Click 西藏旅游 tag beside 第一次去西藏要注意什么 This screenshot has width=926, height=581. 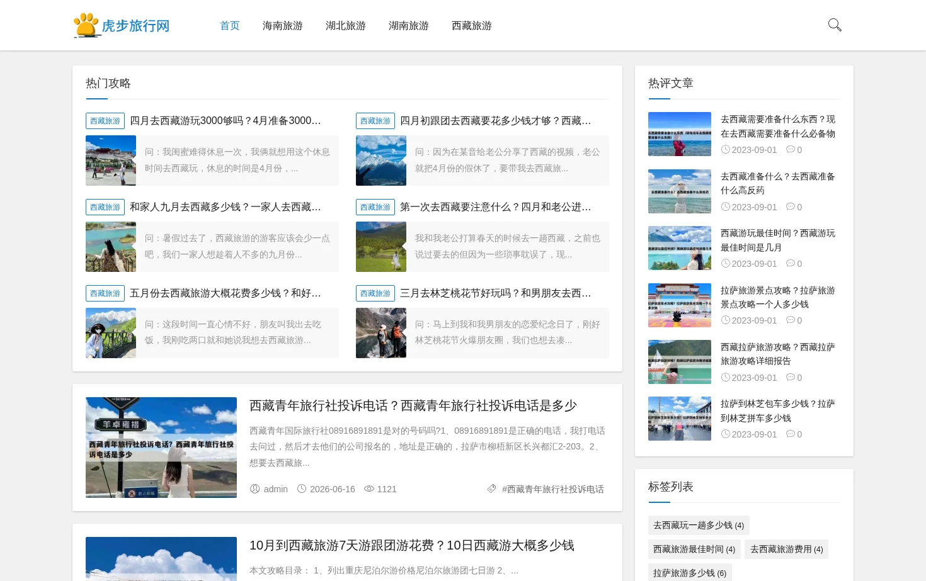point(375,207)
